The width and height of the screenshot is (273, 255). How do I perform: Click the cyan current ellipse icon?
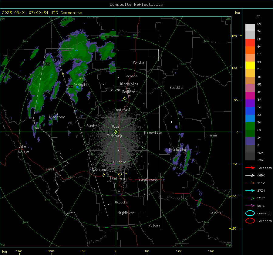[250, 213]
